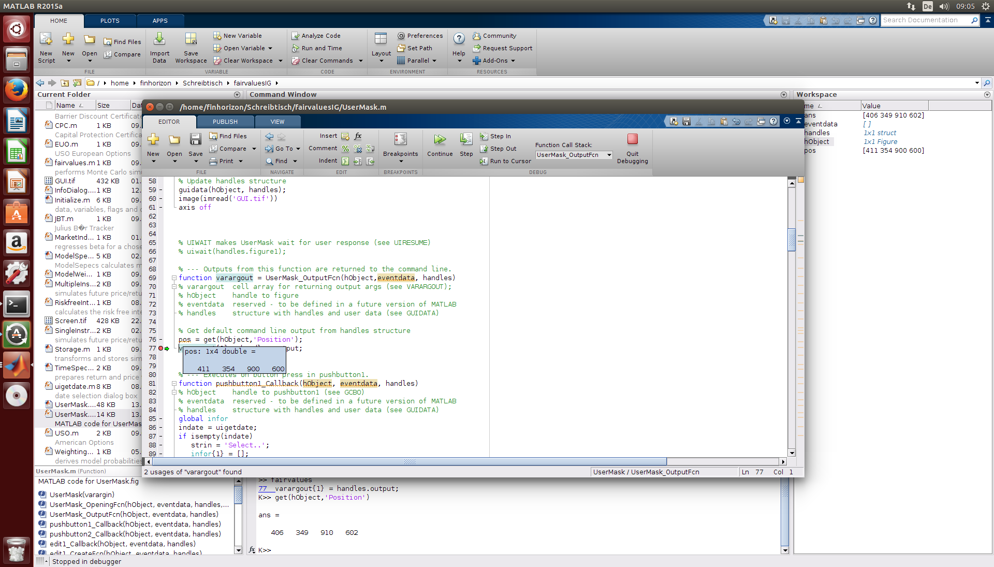Collapse pushbutton1_Callback function at line 81

tap(174, 384)
